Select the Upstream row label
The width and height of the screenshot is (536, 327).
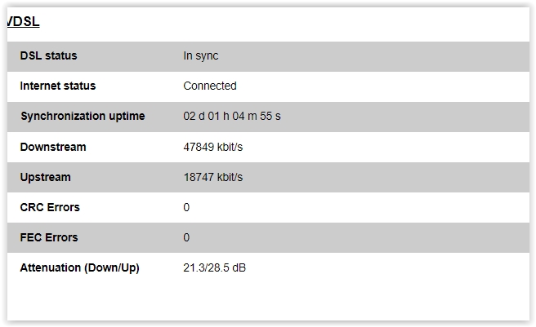coord(45,177)
